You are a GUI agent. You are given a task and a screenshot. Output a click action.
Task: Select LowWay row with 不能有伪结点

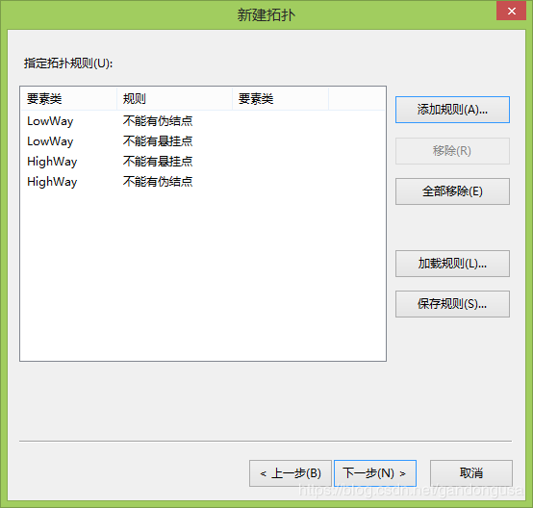pos(203,121)
